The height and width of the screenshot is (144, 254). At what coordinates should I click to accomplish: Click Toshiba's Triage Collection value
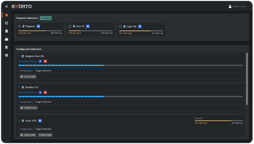(43, 102)
